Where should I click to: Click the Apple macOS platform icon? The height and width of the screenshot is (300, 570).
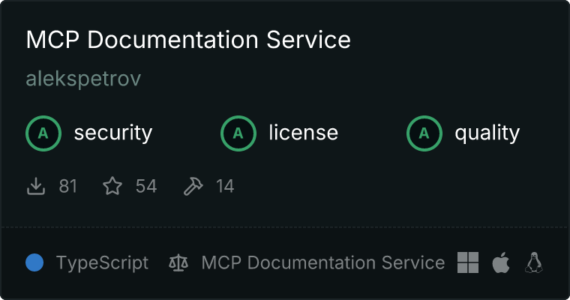(x=501, y=262)
